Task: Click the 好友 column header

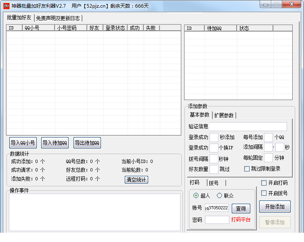Action: (95, 28)
